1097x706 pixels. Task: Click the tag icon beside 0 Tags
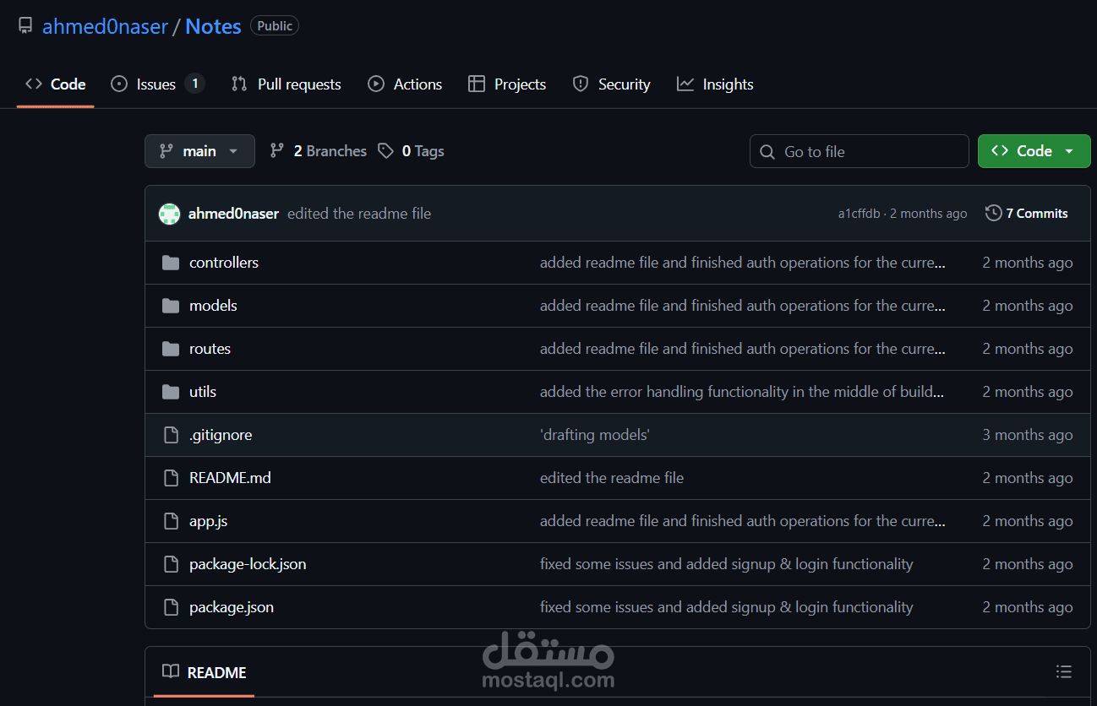(x=385, y=151)
